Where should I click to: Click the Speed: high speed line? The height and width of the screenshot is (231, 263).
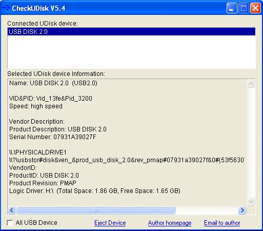tap(36, 106)
